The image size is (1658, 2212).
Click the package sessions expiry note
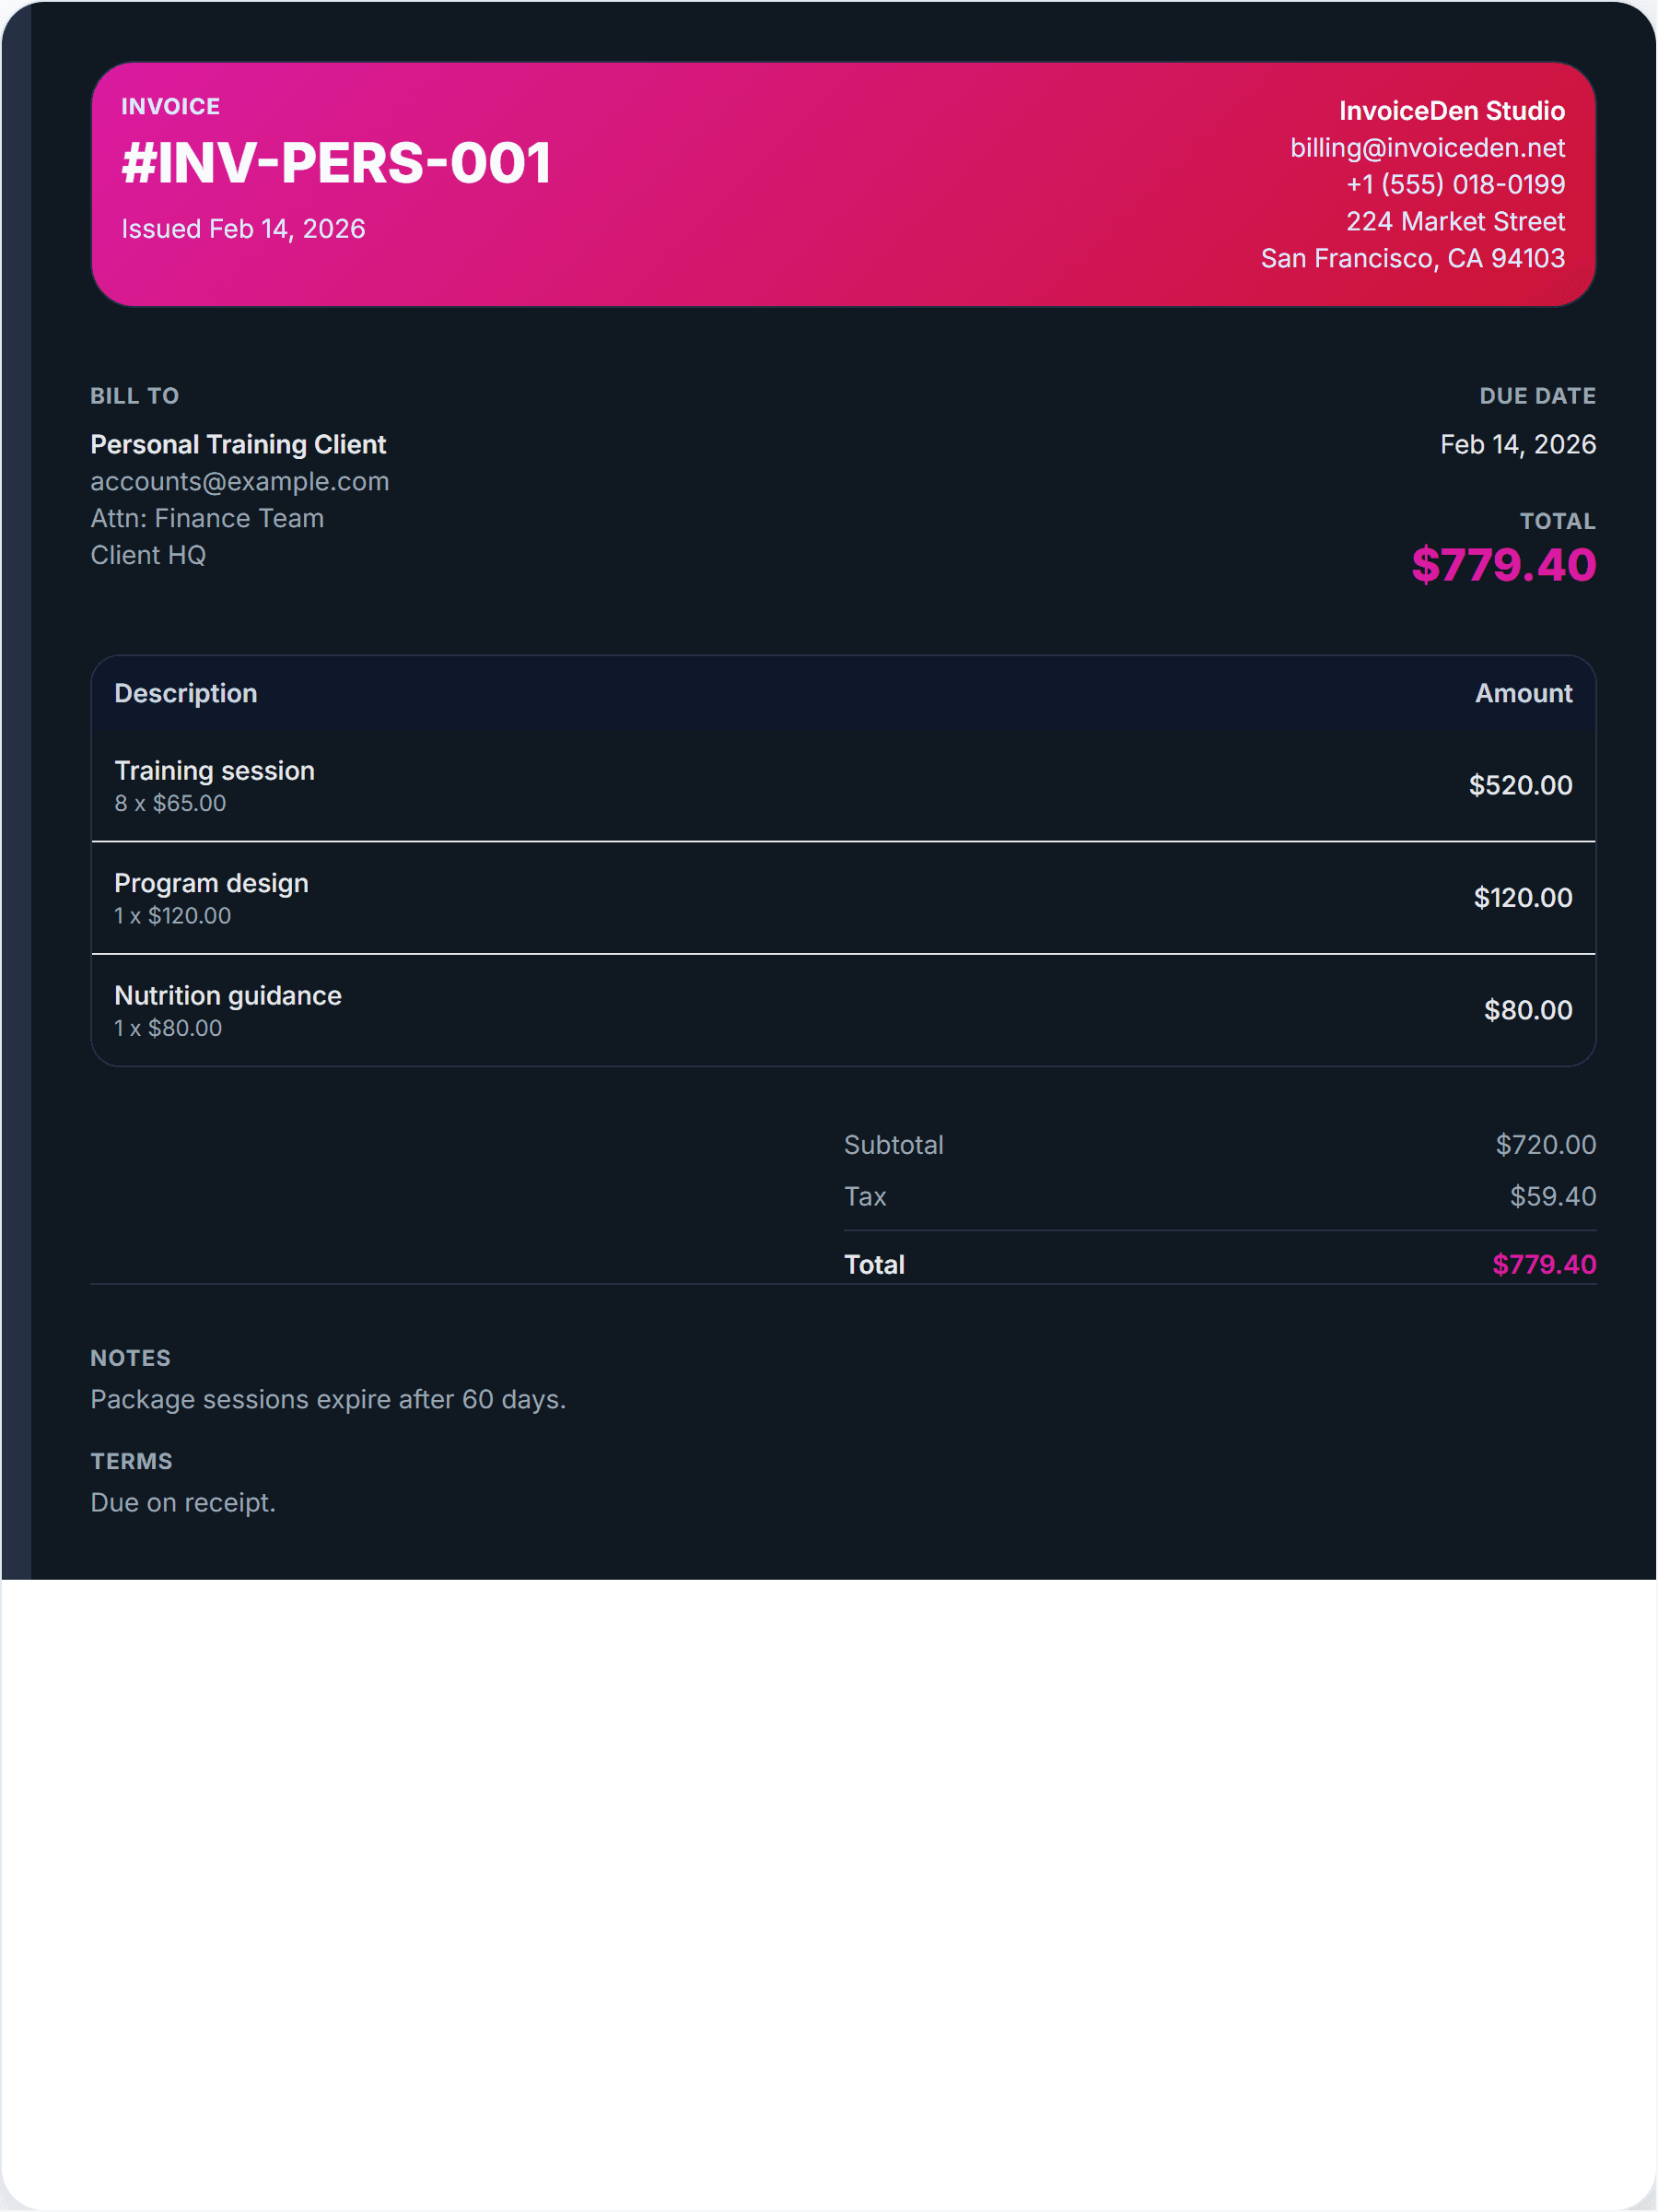(328, 1399)
